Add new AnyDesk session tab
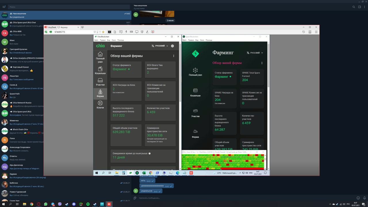368x207 pixels. [83, 27]
